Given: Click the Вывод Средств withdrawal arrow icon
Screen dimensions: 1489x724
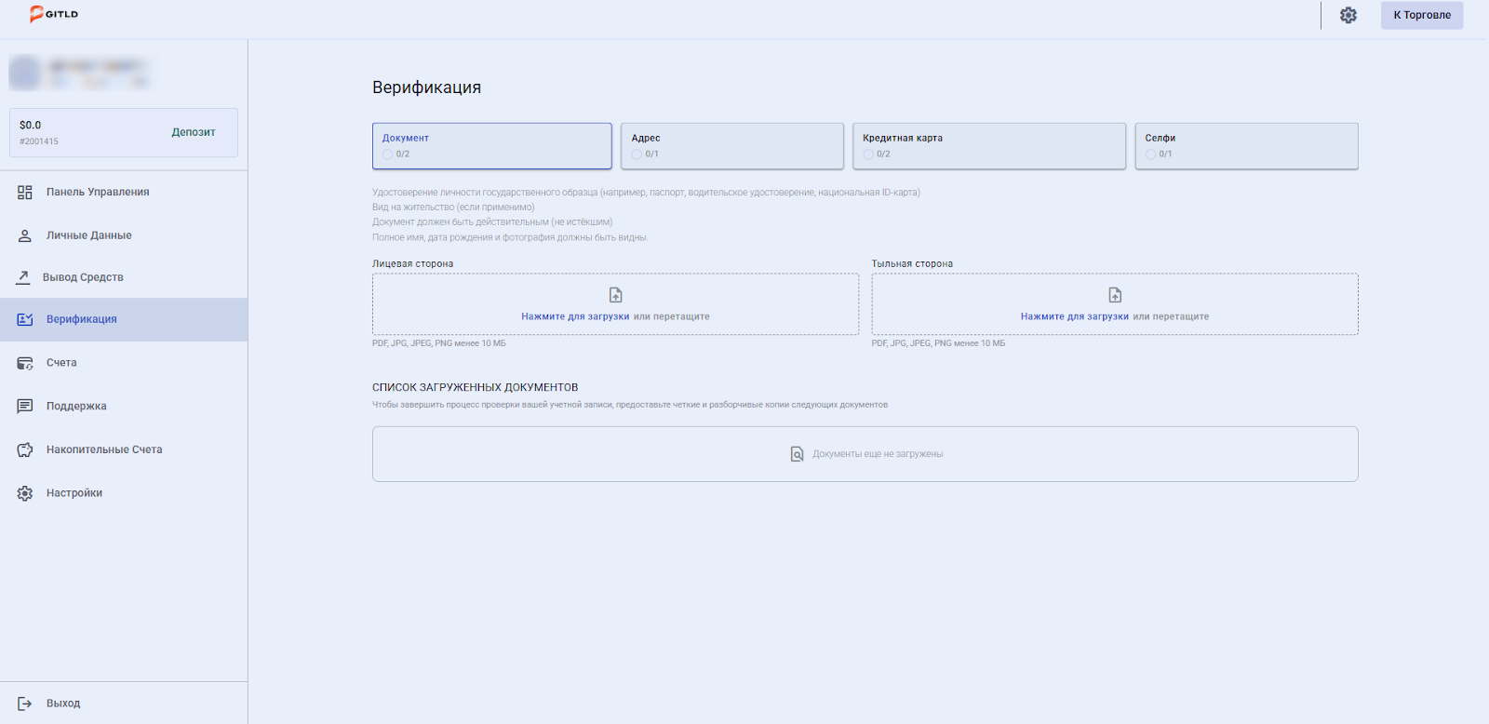Looking at the screenshot, I should coord(23,277).
